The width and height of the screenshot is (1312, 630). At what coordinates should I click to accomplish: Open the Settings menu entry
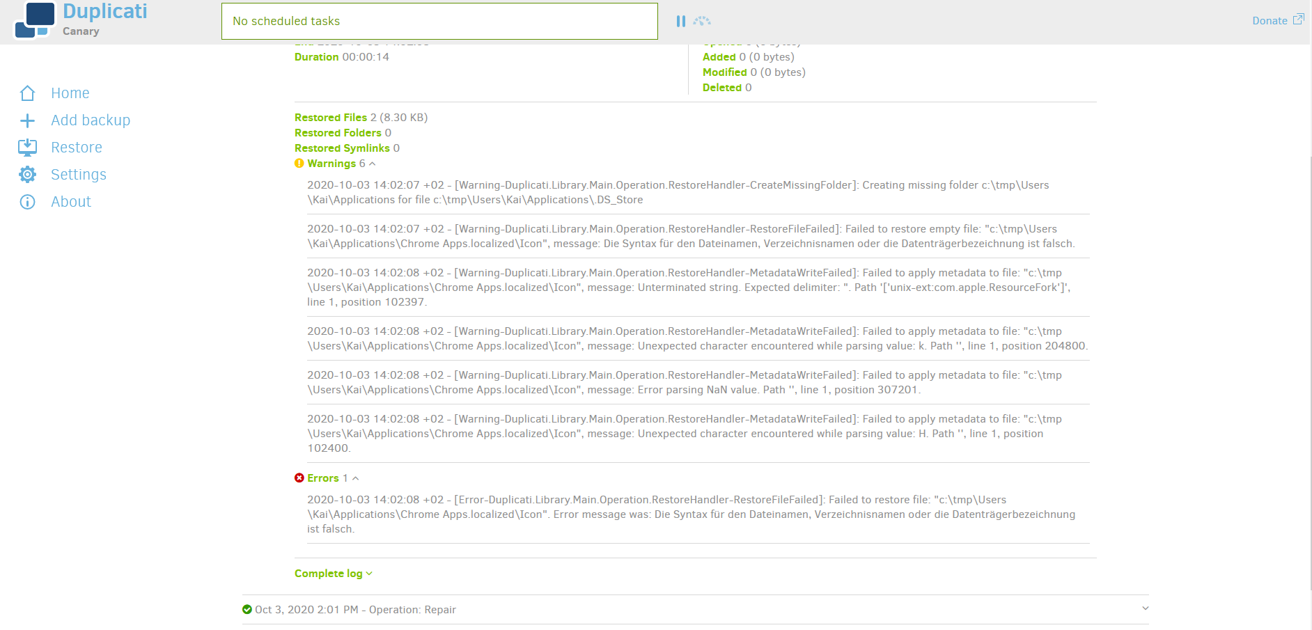pyautogui.click(x=79, y=174)
